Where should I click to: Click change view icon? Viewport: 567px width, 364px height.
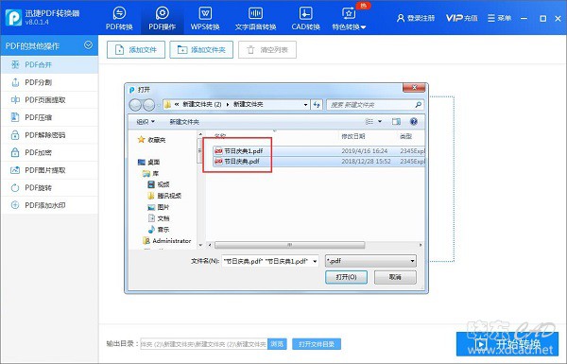(x=369, y=122)
